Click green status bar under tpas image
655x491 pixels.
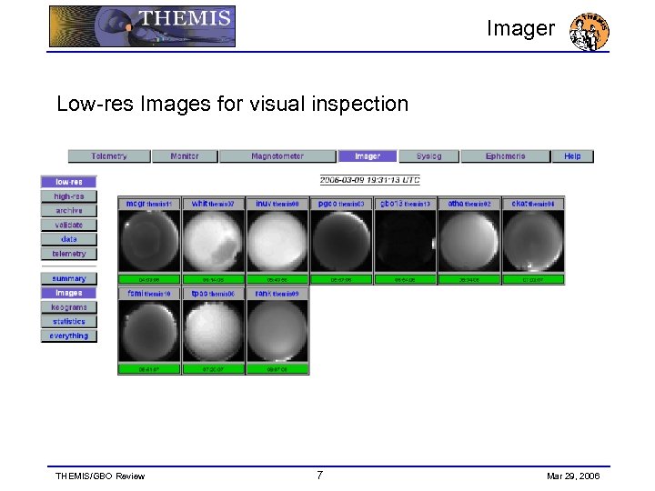pos(214,369)
